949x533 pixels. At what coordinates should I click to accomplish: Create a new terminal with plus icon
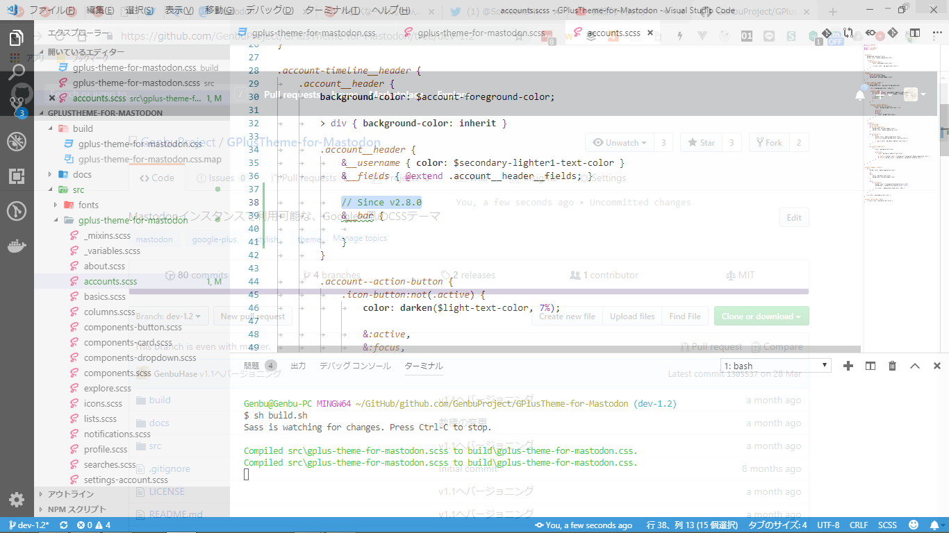click(x=848, y=366)
